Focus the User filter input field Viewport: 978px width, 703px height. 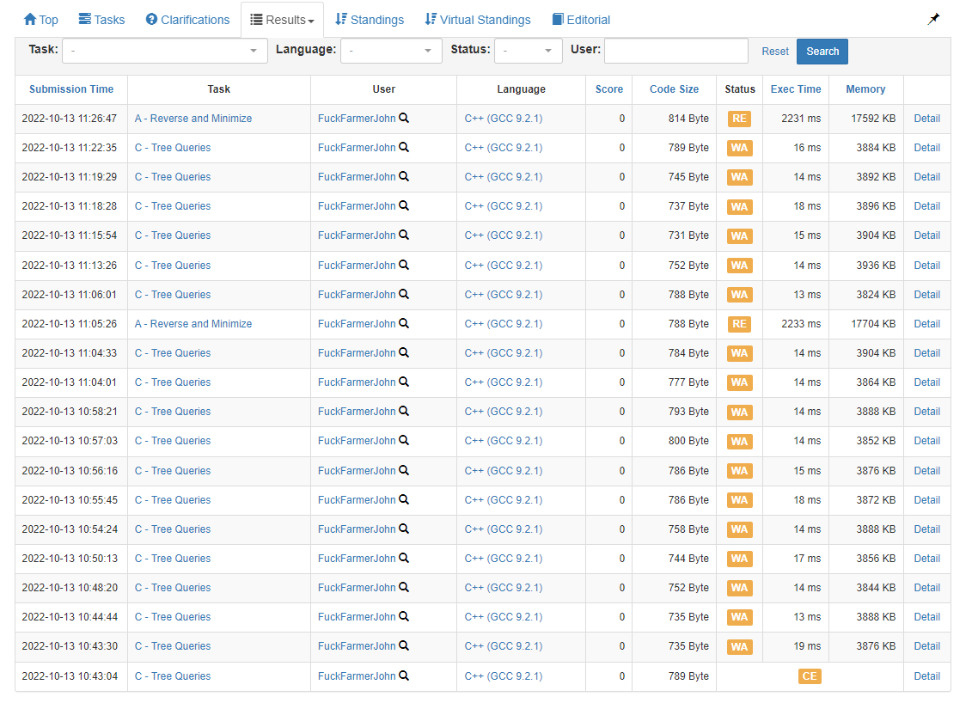676,51
